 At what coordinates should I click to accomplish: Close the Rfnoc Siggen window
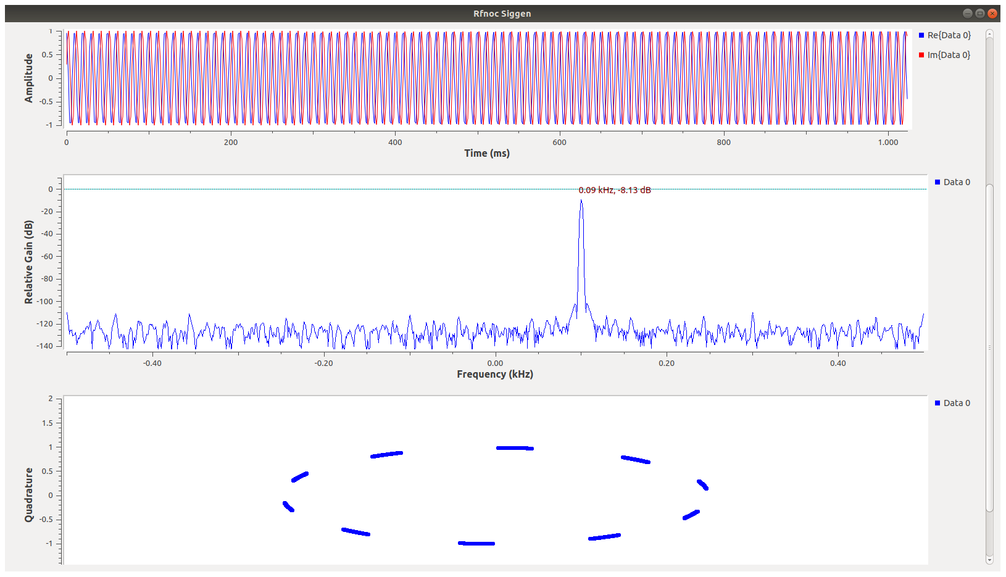(x=992, y=14)
